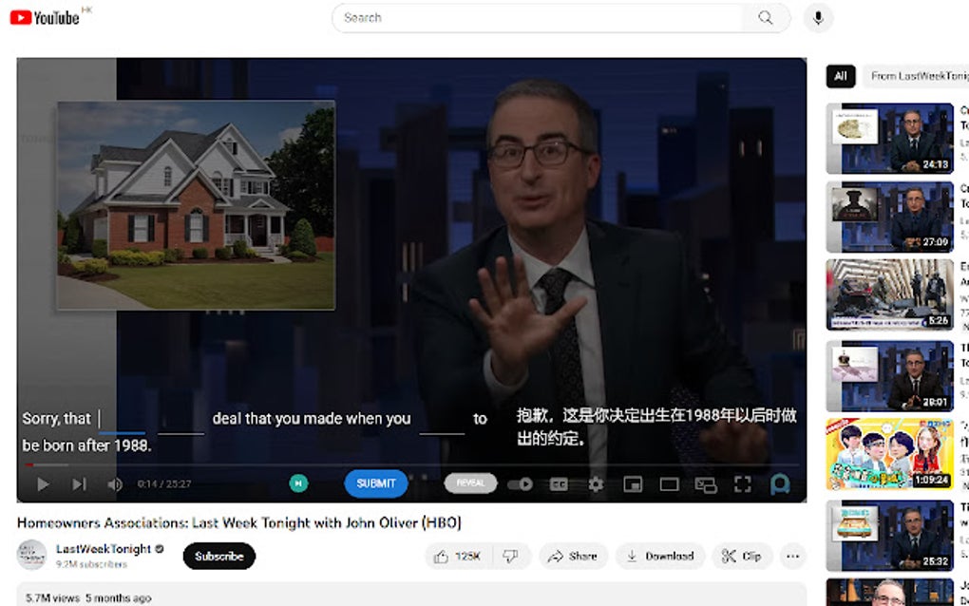Share the video
This screenshot has height=606, width=969.
(574, 556)
